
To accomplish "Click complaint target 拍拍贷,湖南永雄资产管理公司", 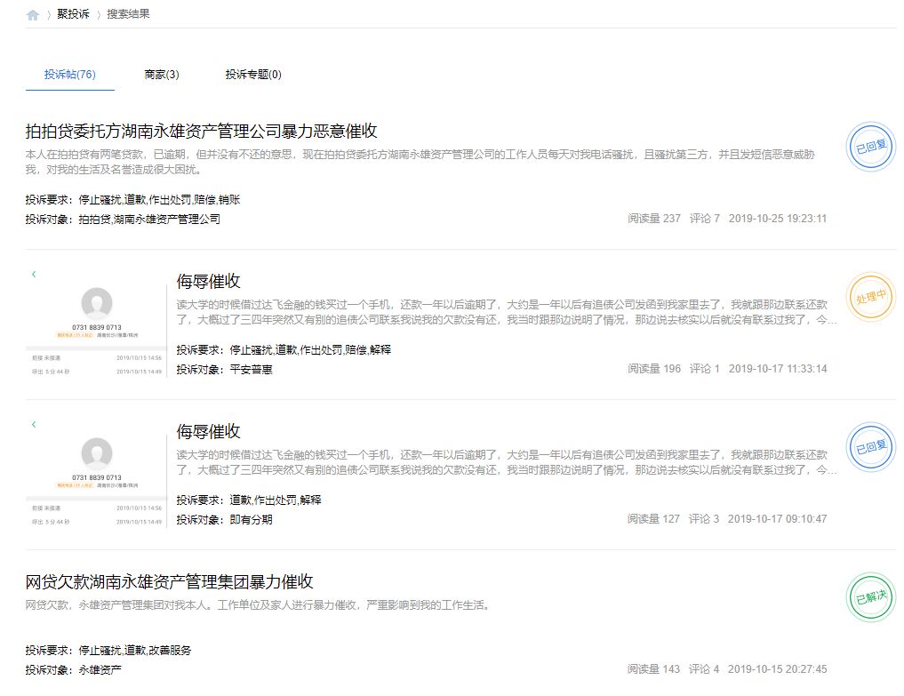I will (149, 220).
